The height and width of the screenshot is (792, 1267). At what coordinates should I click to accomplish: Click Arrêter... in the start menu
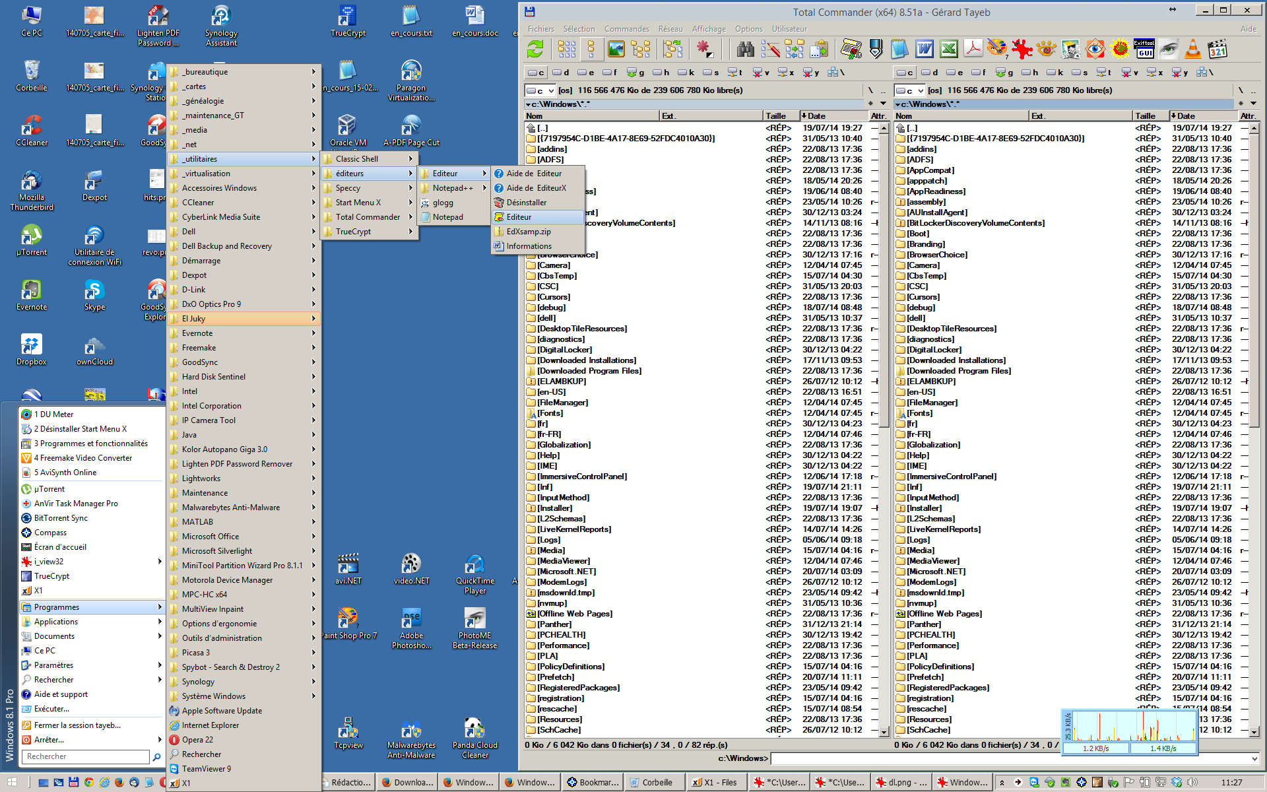(x=92, y=740)
